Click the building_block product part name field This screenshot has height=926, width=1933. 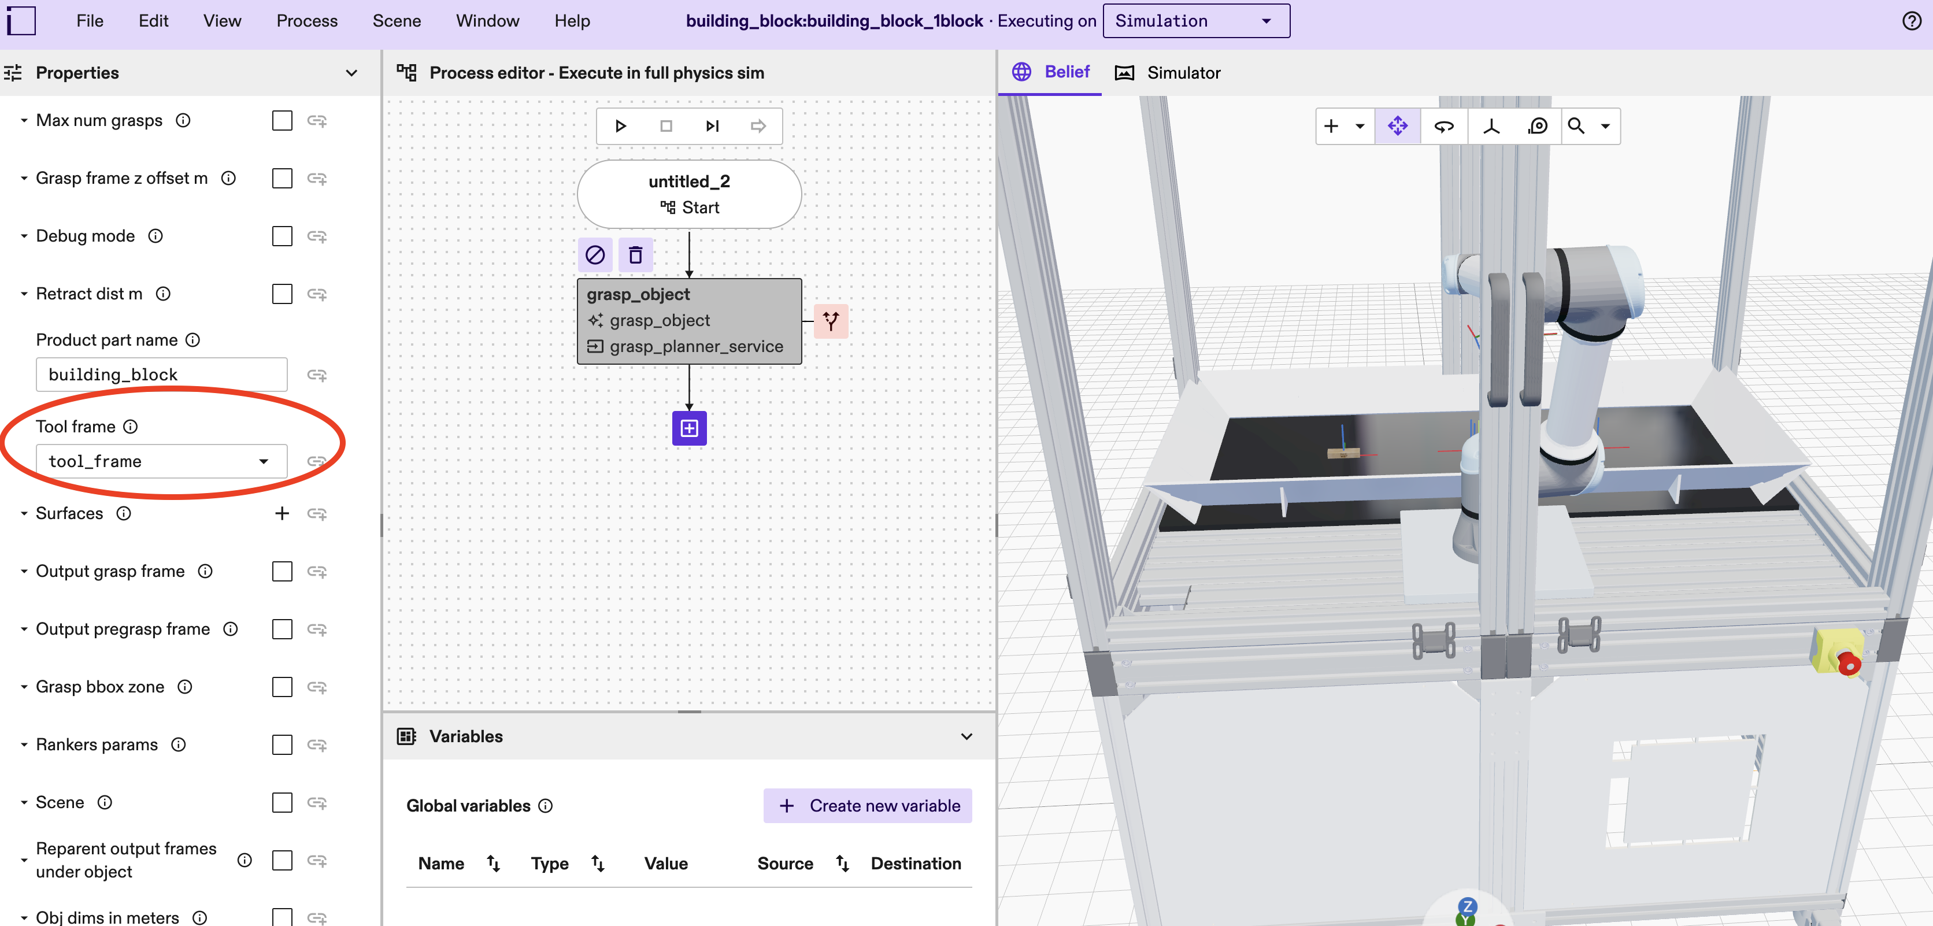[x=161, y=375]
